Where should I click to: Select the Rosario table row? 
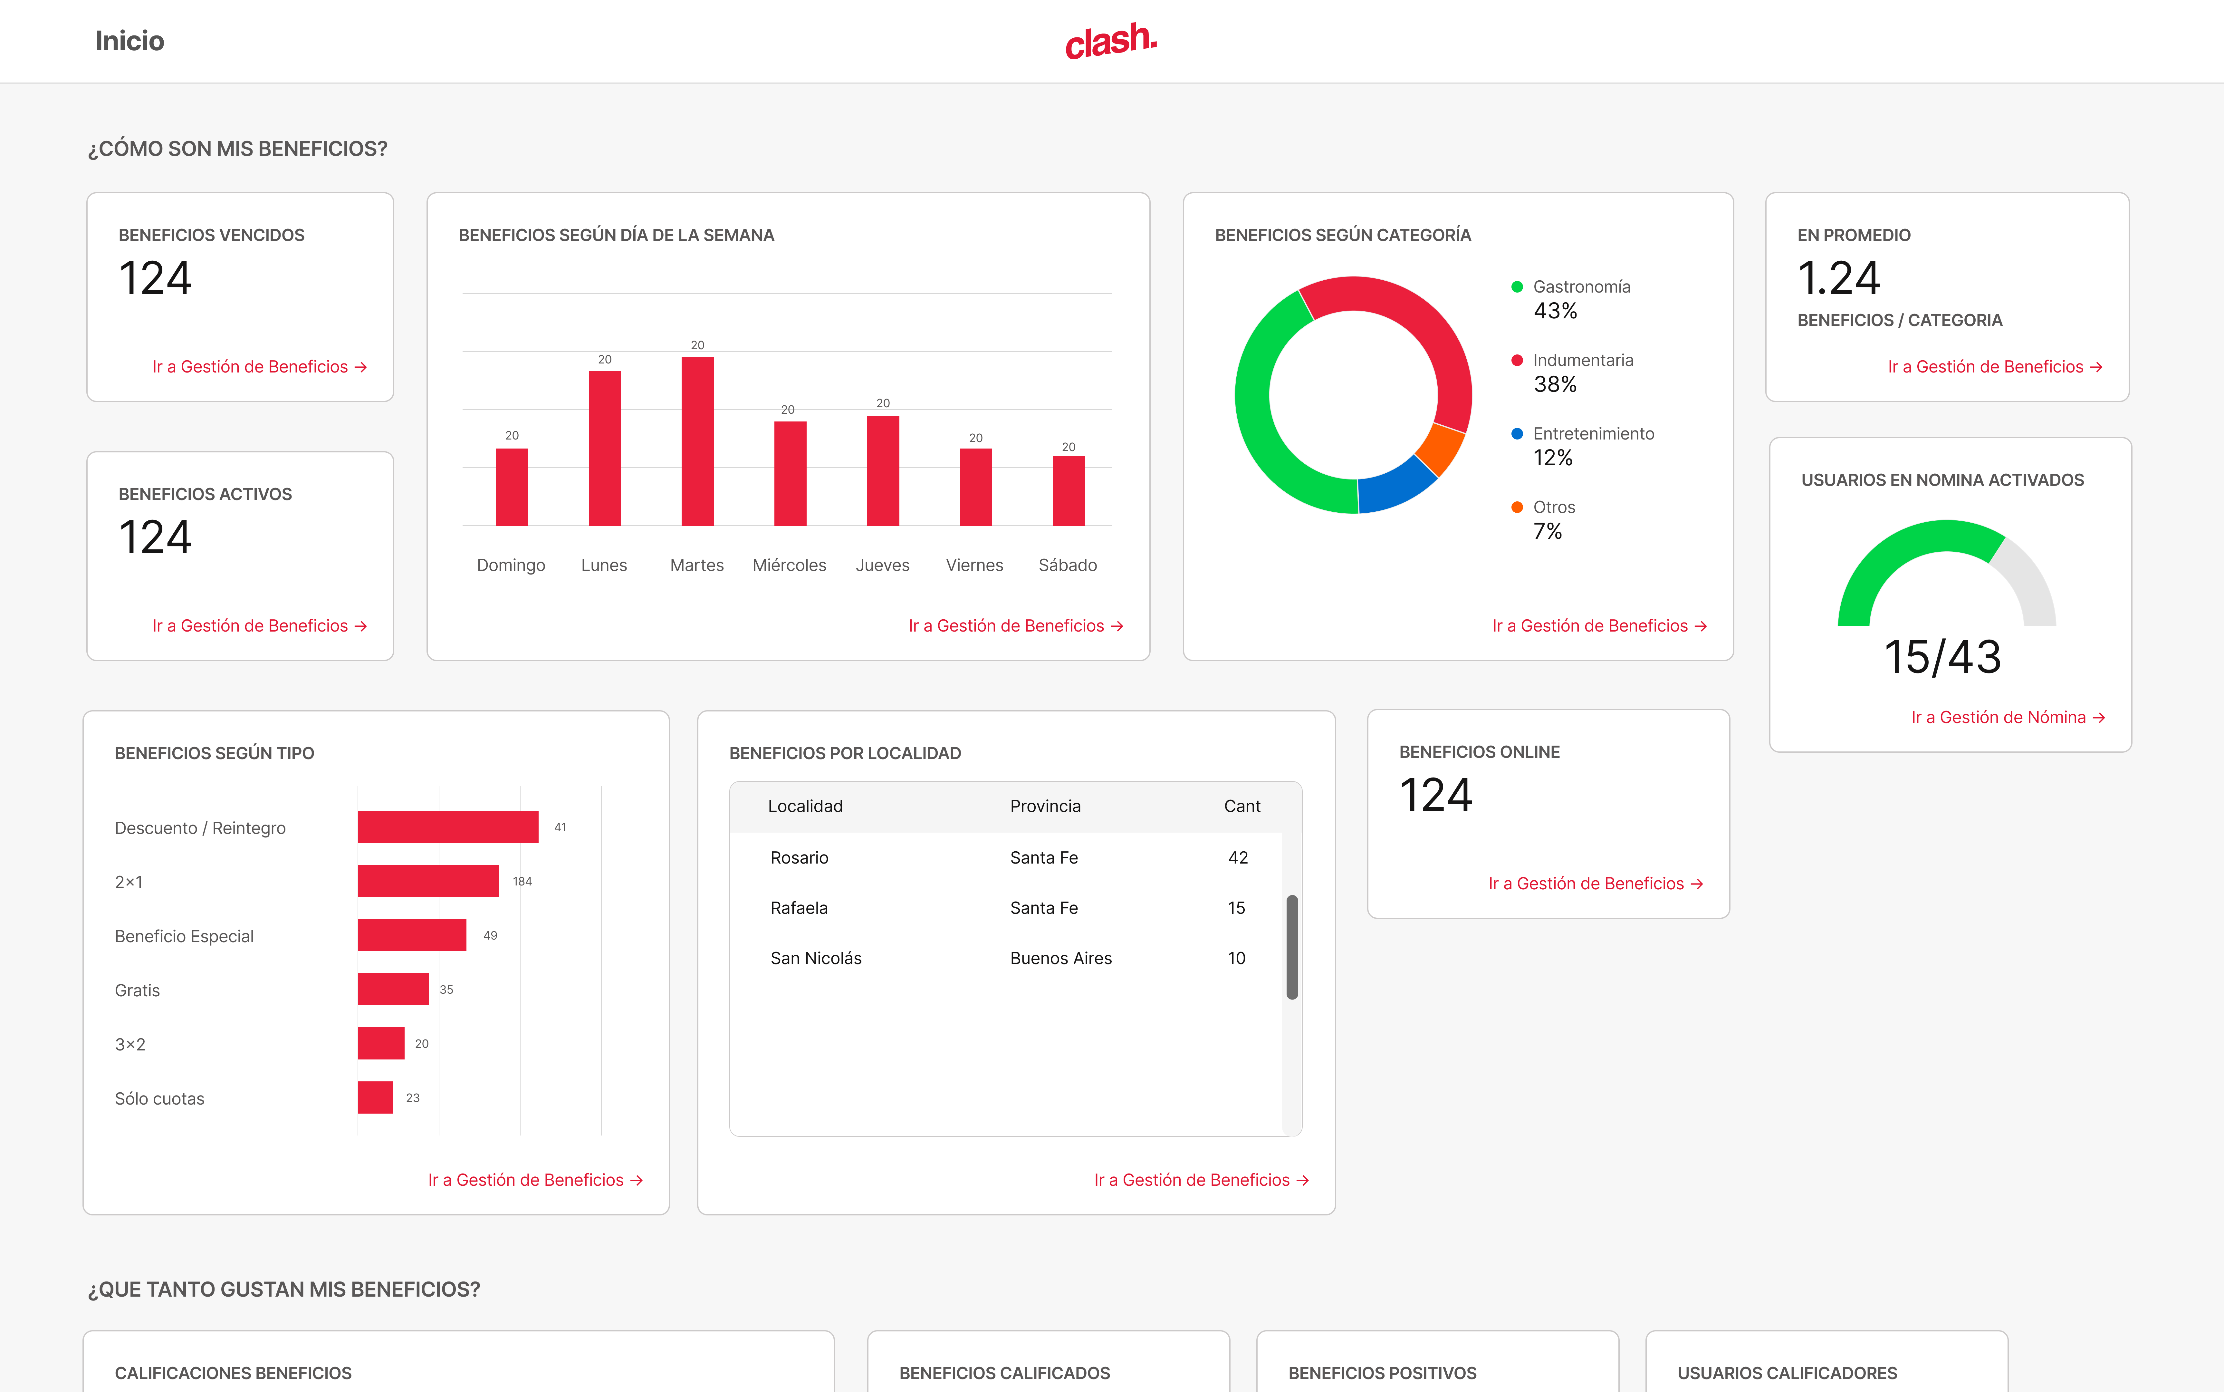click(x=1006, y=858)
